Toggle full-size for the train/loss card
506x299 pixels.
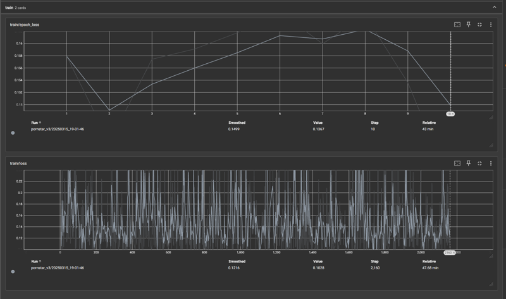(x=479, y=164)
